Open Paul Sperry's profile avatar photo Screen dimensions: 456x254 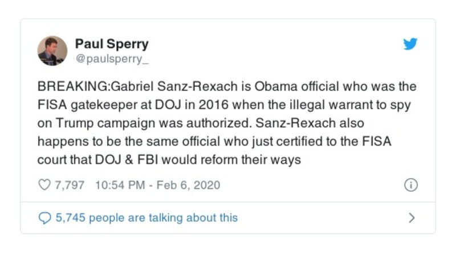(52, 51)
